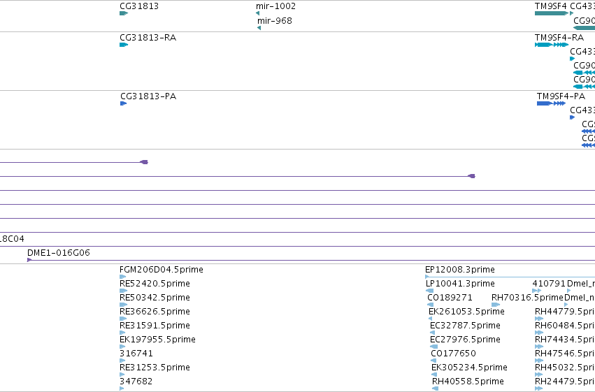Select the EK197955.5prime EST label
This screenshot has height=392, width=595.
tap(157, 340)
